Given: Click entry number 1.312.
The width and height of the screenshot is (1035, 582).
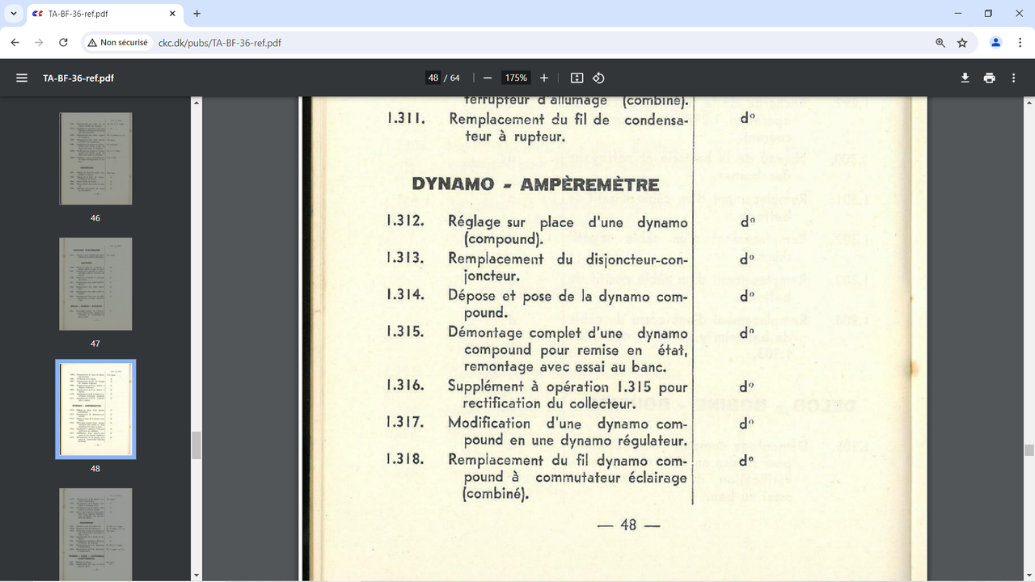Looking at the screenshot, I should (x=405, y=221).
